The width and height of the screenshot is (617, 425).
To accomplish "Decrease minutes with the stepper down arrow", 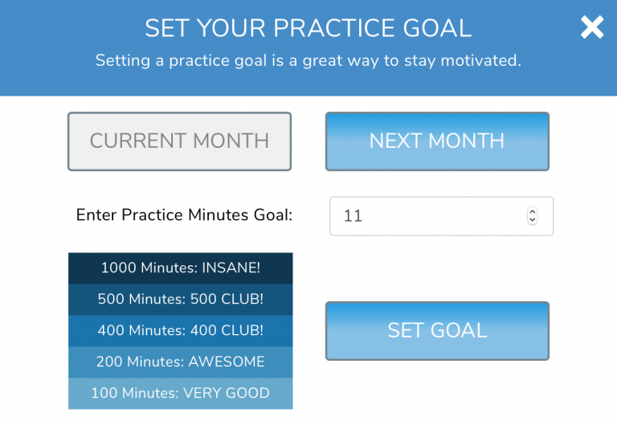I will point(532,220).
